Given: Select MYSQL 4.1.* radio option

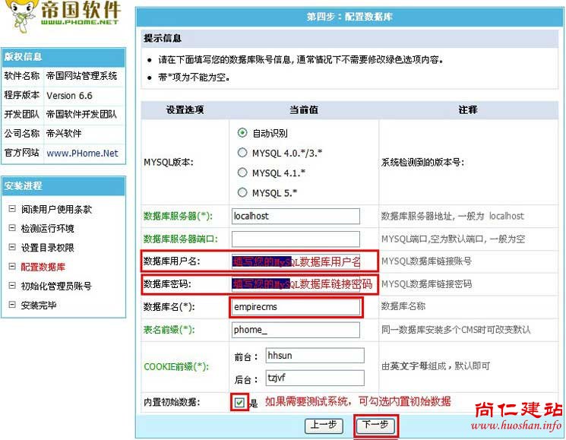Looking at the screenshot, I should coord(243,173).
